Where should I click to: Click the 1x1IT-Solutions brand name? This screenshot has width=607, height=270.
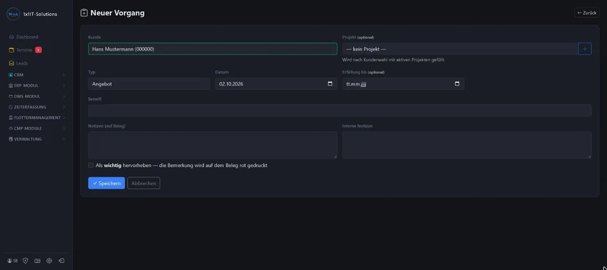click(x=40, y=14)
